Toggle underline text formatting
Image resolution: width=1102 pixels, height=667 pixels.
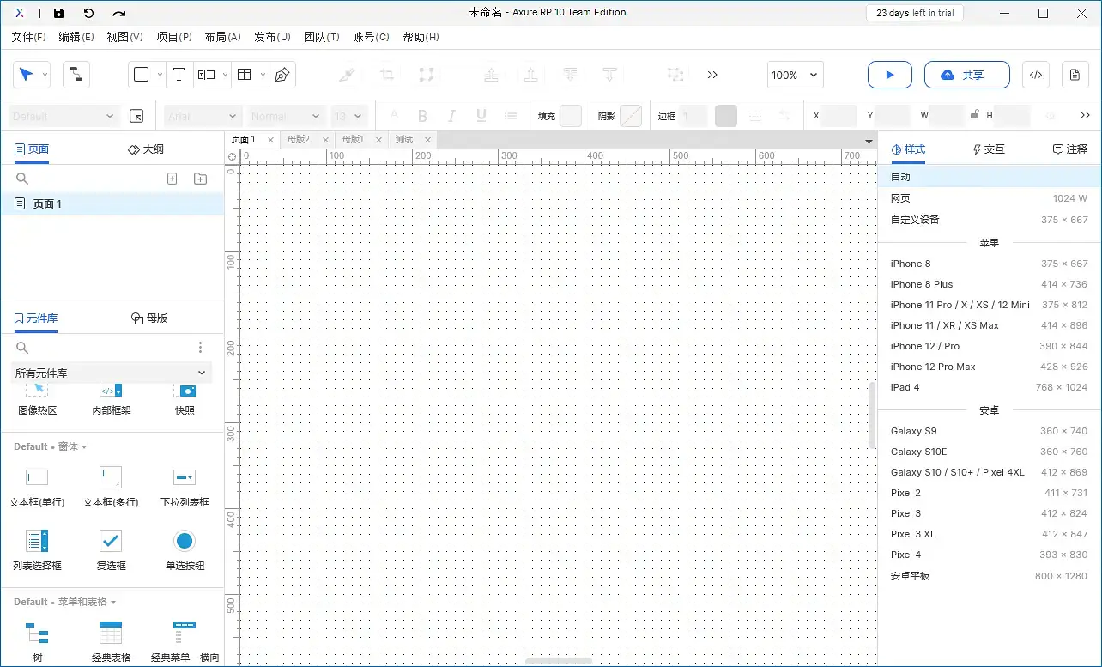pos(481,115)
